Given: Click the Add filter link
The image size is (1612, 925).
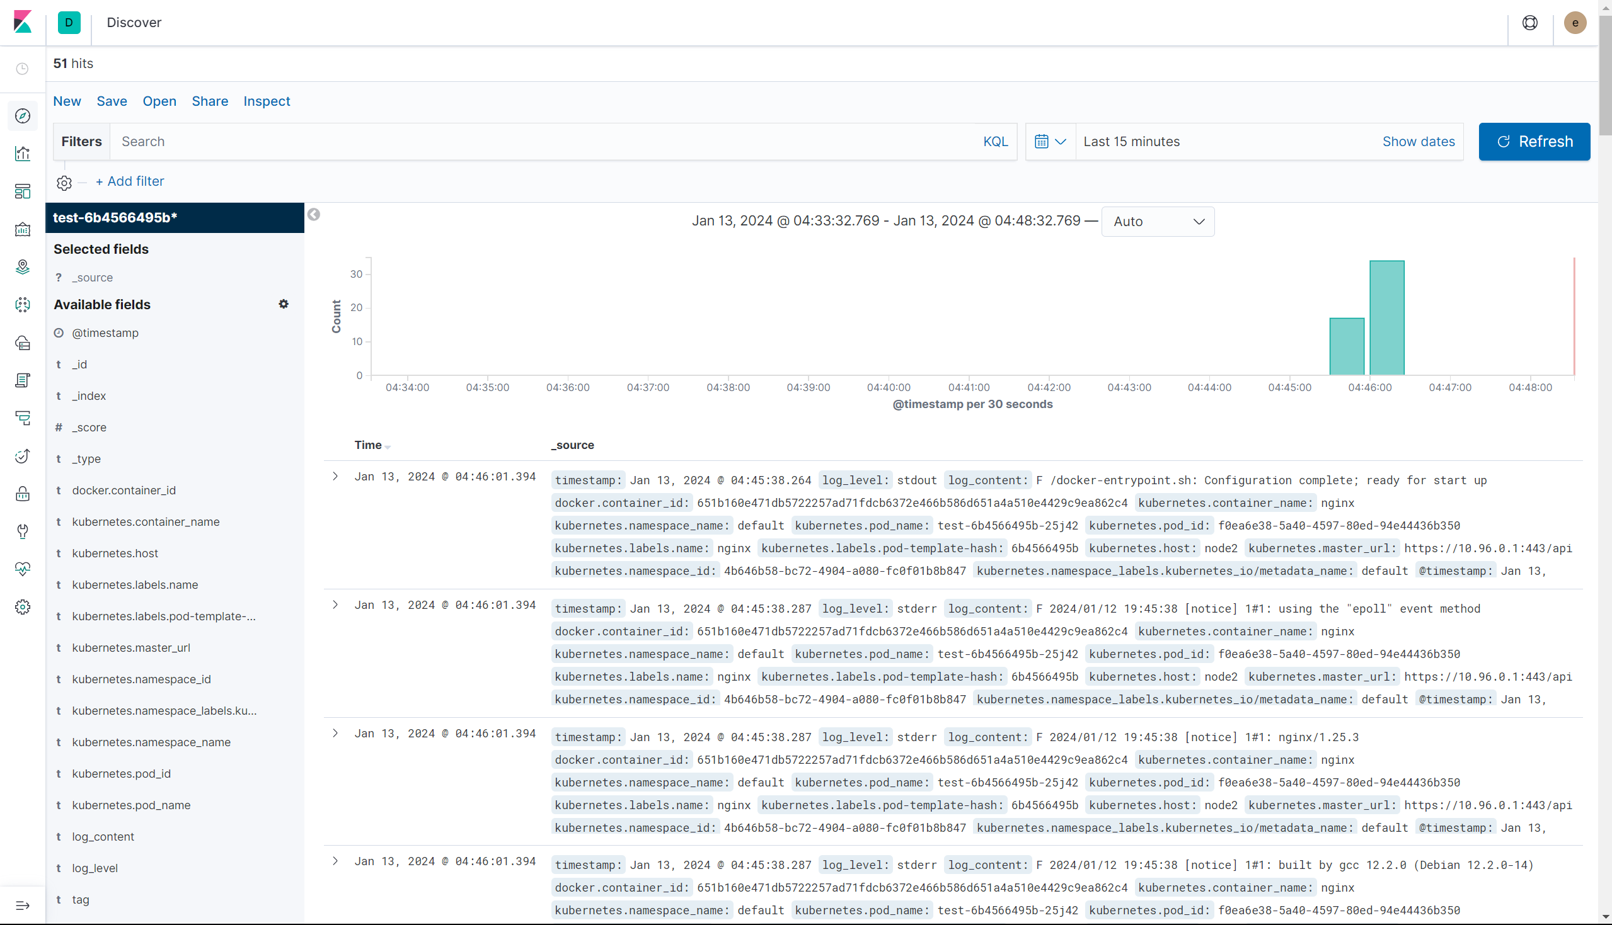Looking at the screenshot, I should pos(130,182).
